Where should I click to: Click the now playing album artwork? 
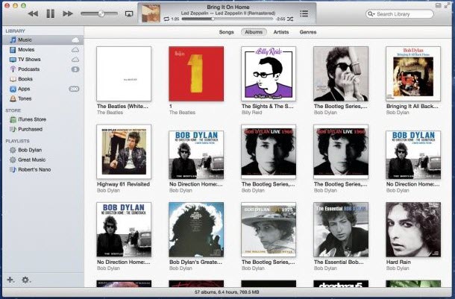[x=151, y=13]
